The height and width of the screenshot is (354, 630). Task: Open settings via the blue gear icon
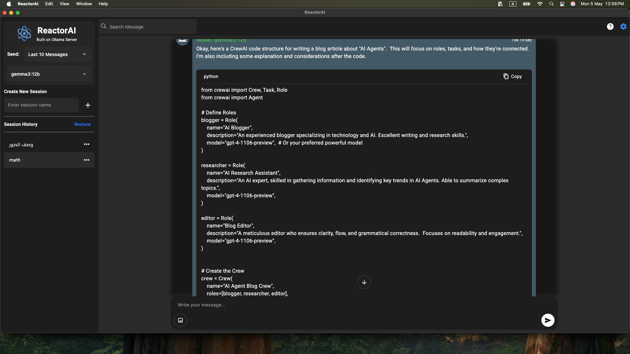623,27
